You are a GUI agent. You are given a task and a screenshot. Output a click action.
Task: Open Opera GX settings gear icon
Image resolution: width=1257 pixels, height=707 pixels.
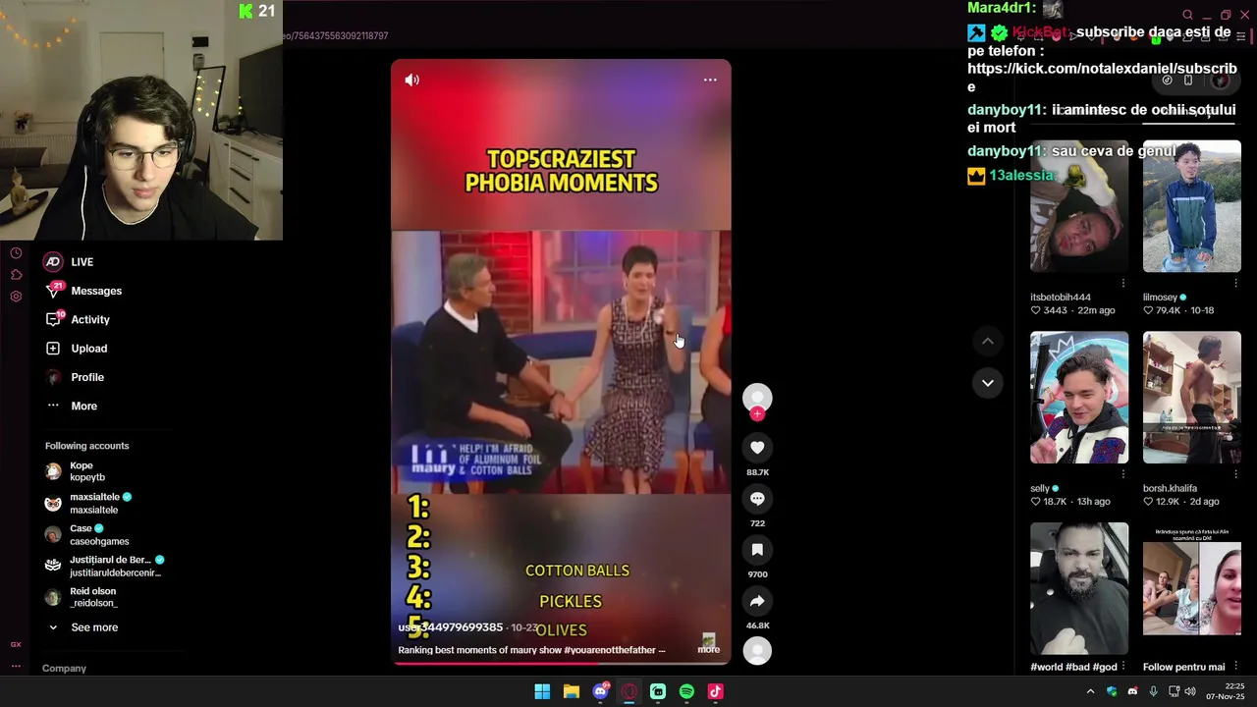click(16, 297)
